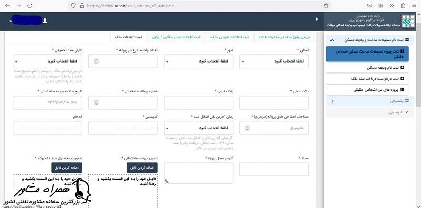Open the ثبت نام ودیعه مسکن link

[367, 68]
